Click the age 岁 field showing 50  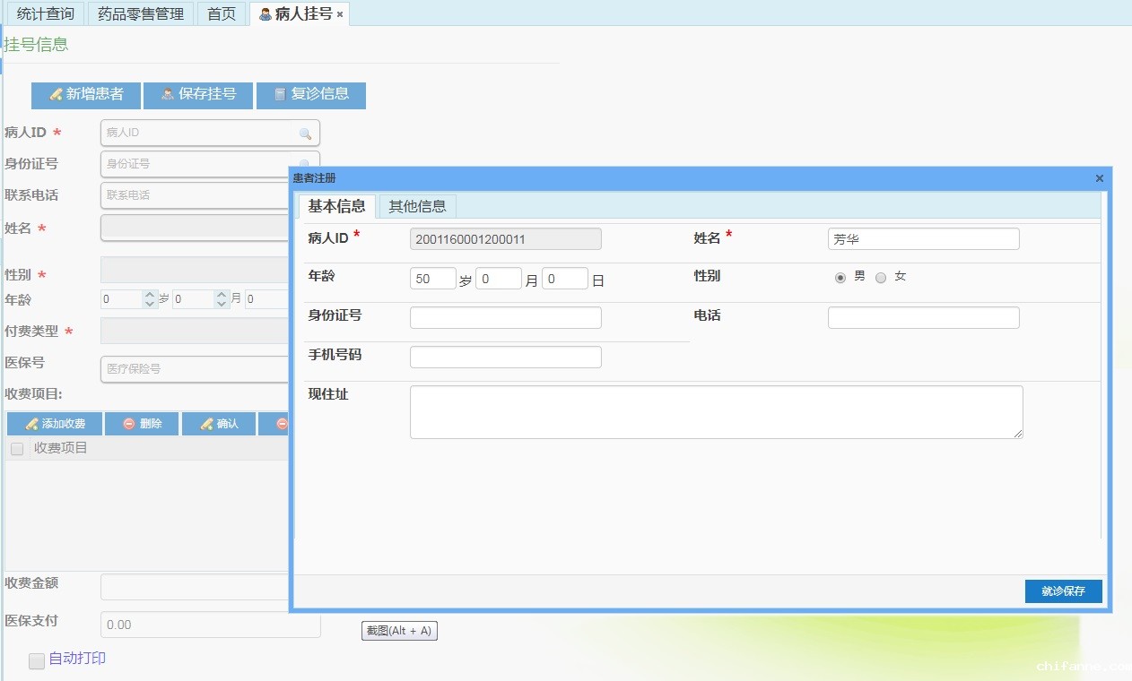point(433,279)
